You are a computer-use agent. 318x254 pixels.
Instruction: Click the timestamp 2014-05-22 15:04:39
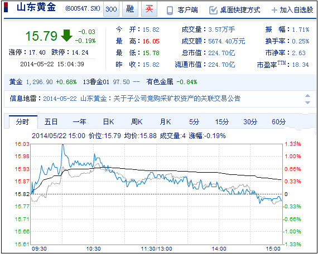pyautogui.click(x=52, y=64)
